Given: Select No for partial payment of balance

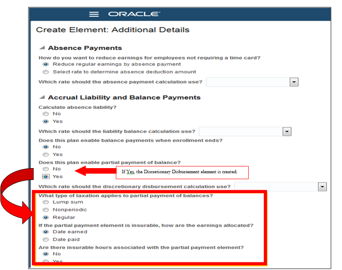Looking at the screenshot, I should pos(46,169).
